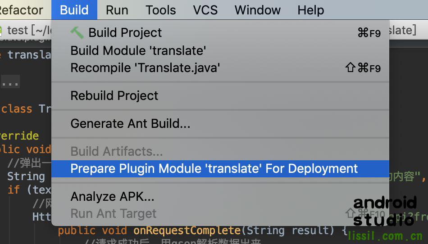Open the Build menu in menu bar

pos(74,10)
